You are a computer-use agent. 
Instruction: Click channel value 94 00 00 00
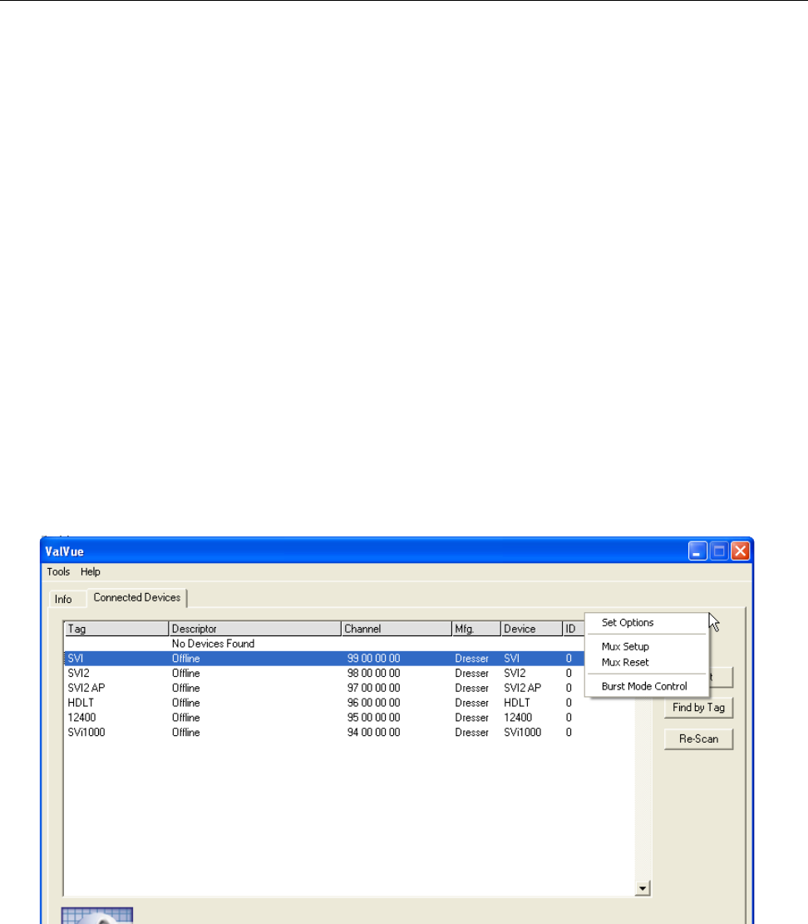point(373,732)
